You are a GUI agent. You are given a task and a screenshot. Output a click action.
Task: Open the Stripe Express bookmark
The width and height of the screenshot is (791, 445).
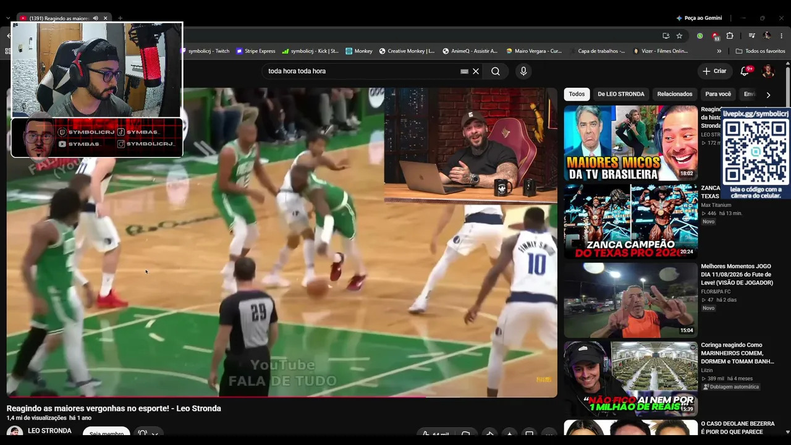256,51
